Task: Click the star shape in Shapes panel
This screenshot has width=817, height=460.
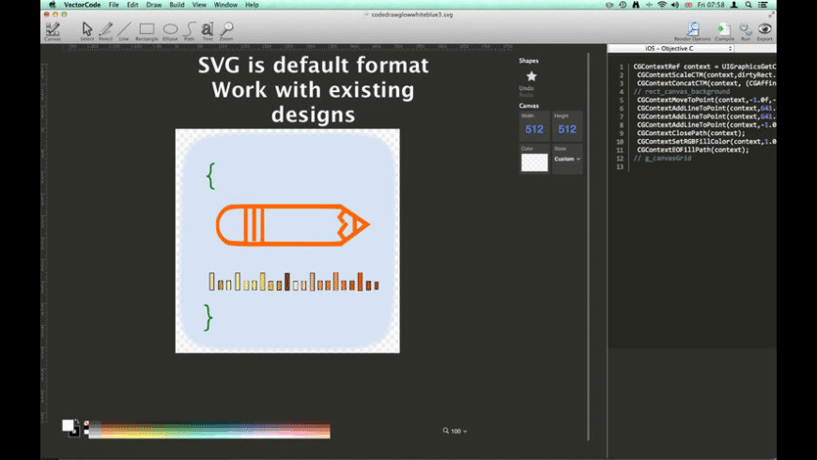Action: tap(532, 76)
